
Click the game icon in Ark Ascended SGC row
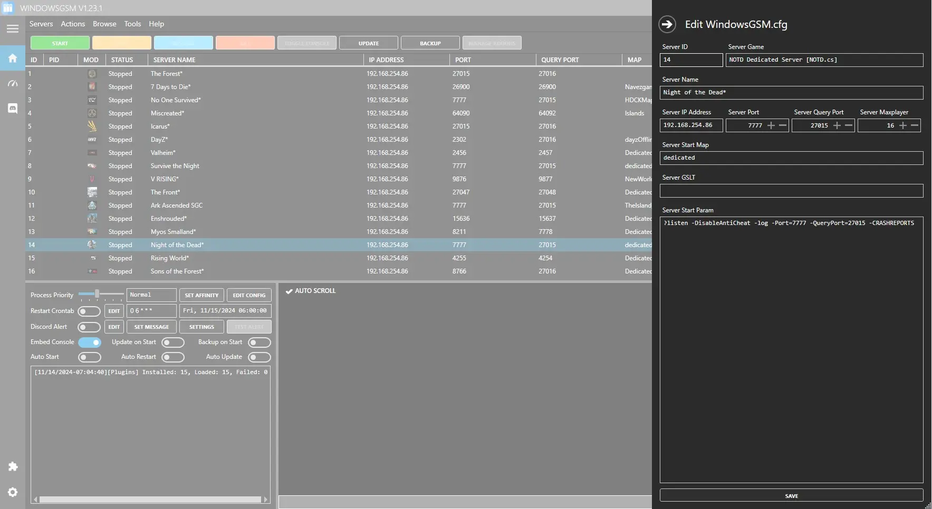pos(92,205)
